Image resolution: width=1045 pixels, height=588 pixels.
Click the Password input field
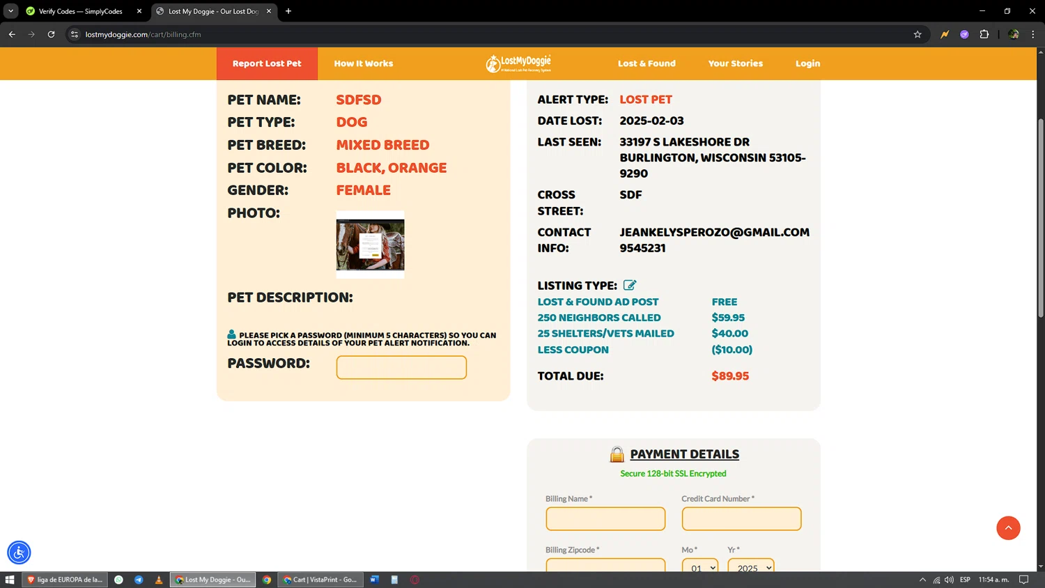coord(401,367)
